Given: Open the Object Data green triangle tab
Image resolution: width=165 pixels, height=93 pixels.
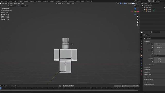Looking at the screenshot, I should pyautogui.click(x=141, y=68).
